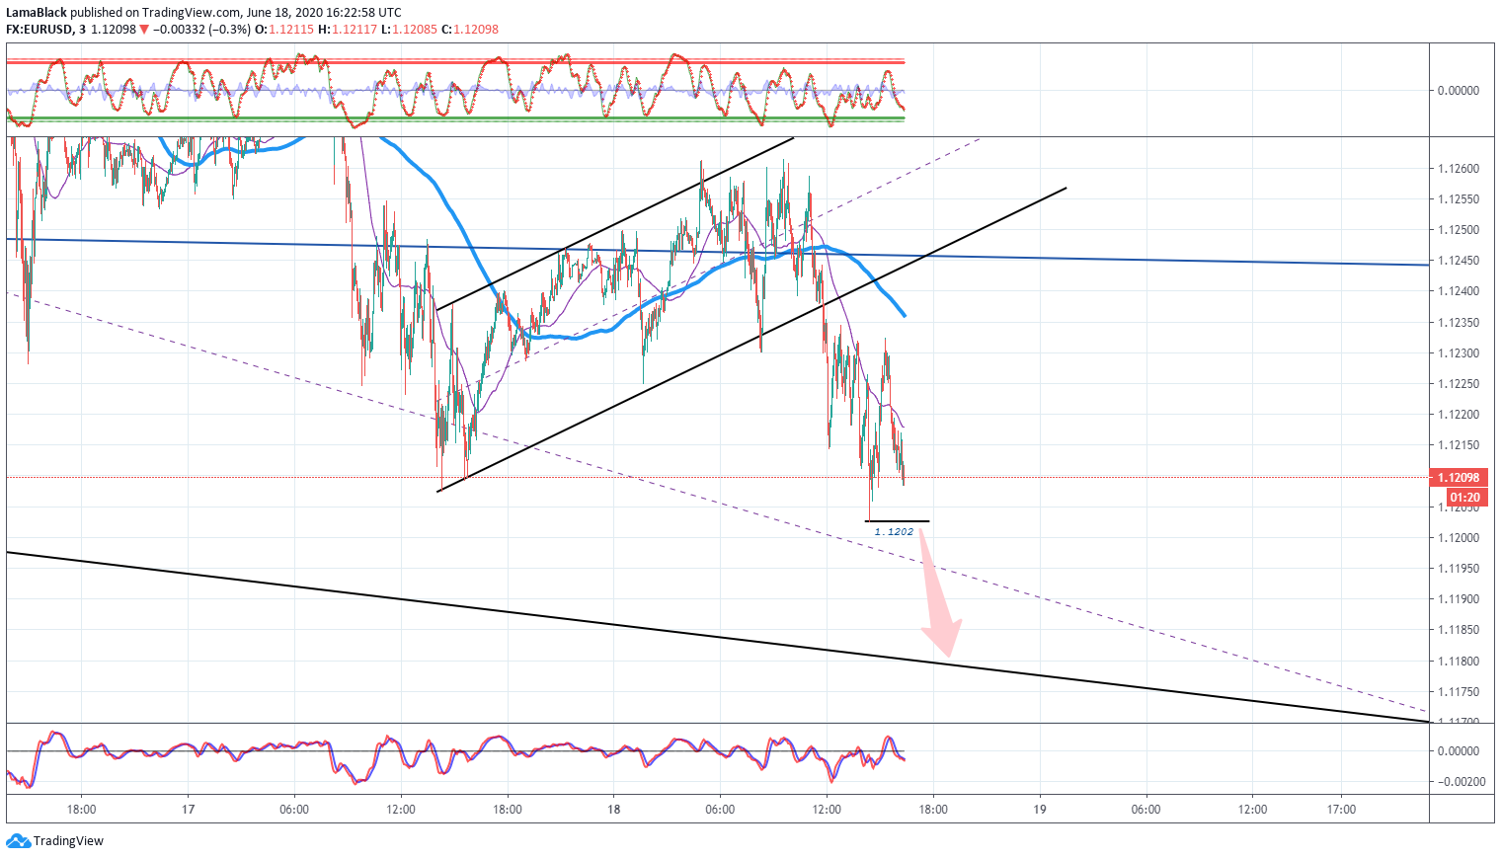Click the 1.12150 price axis label
The width and height of the screenshot is (1501, 859).
point(1459,445)
